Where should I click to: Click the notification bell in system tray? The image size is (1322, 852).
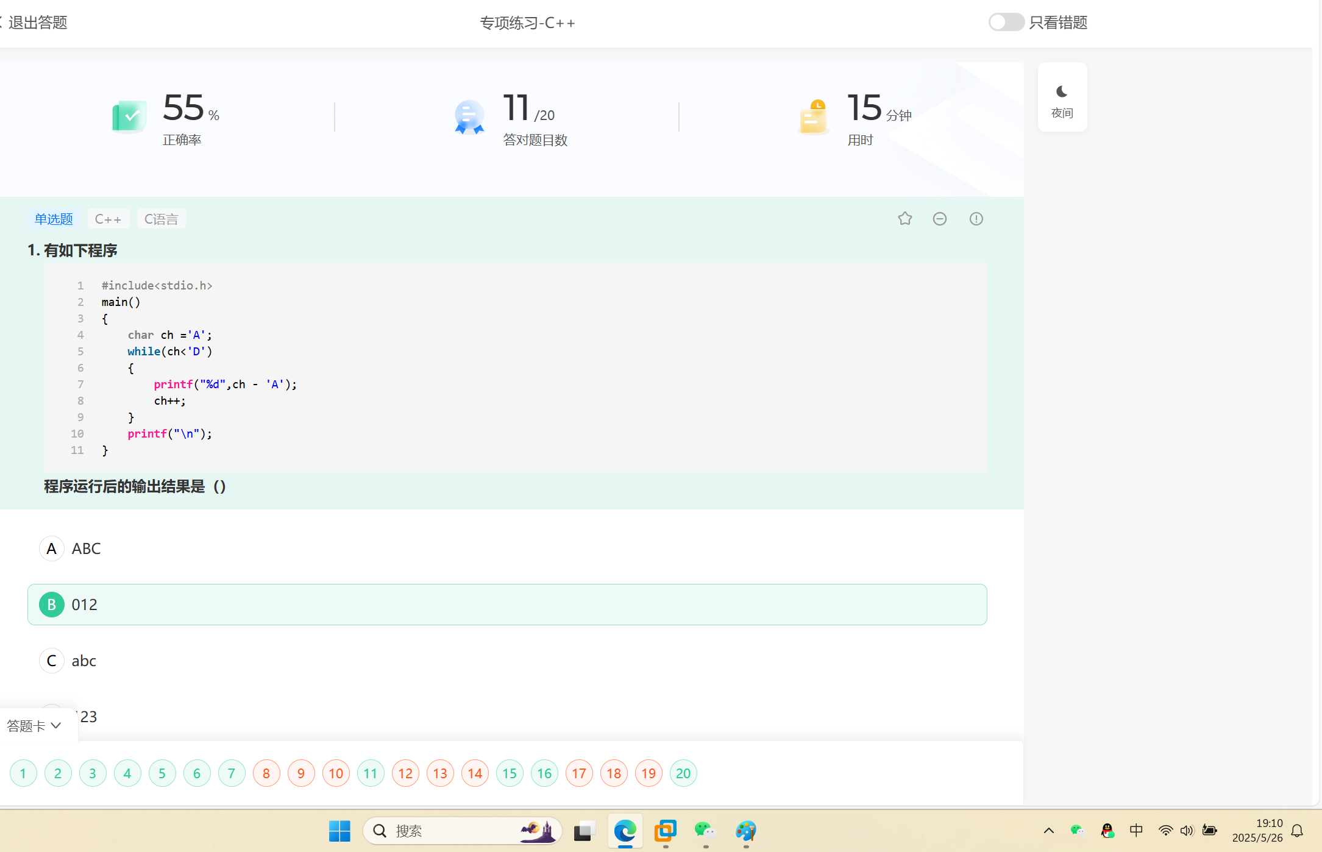(x=1298, y=831)
